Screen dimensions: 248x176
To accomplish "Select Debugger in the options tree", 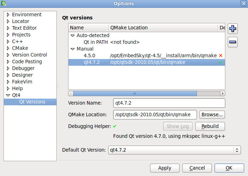I will (x=23, y=68).
